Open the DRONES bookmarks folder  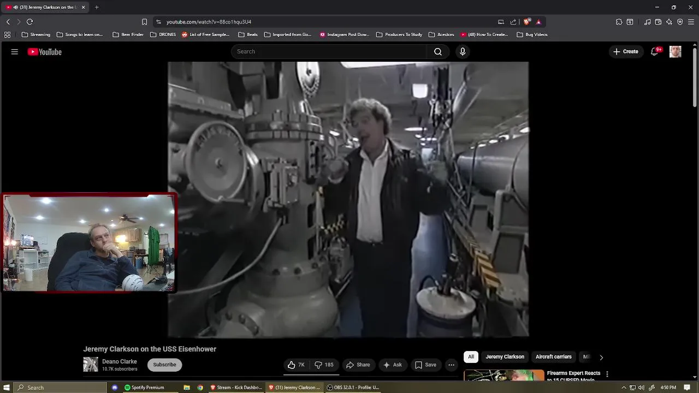[x=163, y=34]
